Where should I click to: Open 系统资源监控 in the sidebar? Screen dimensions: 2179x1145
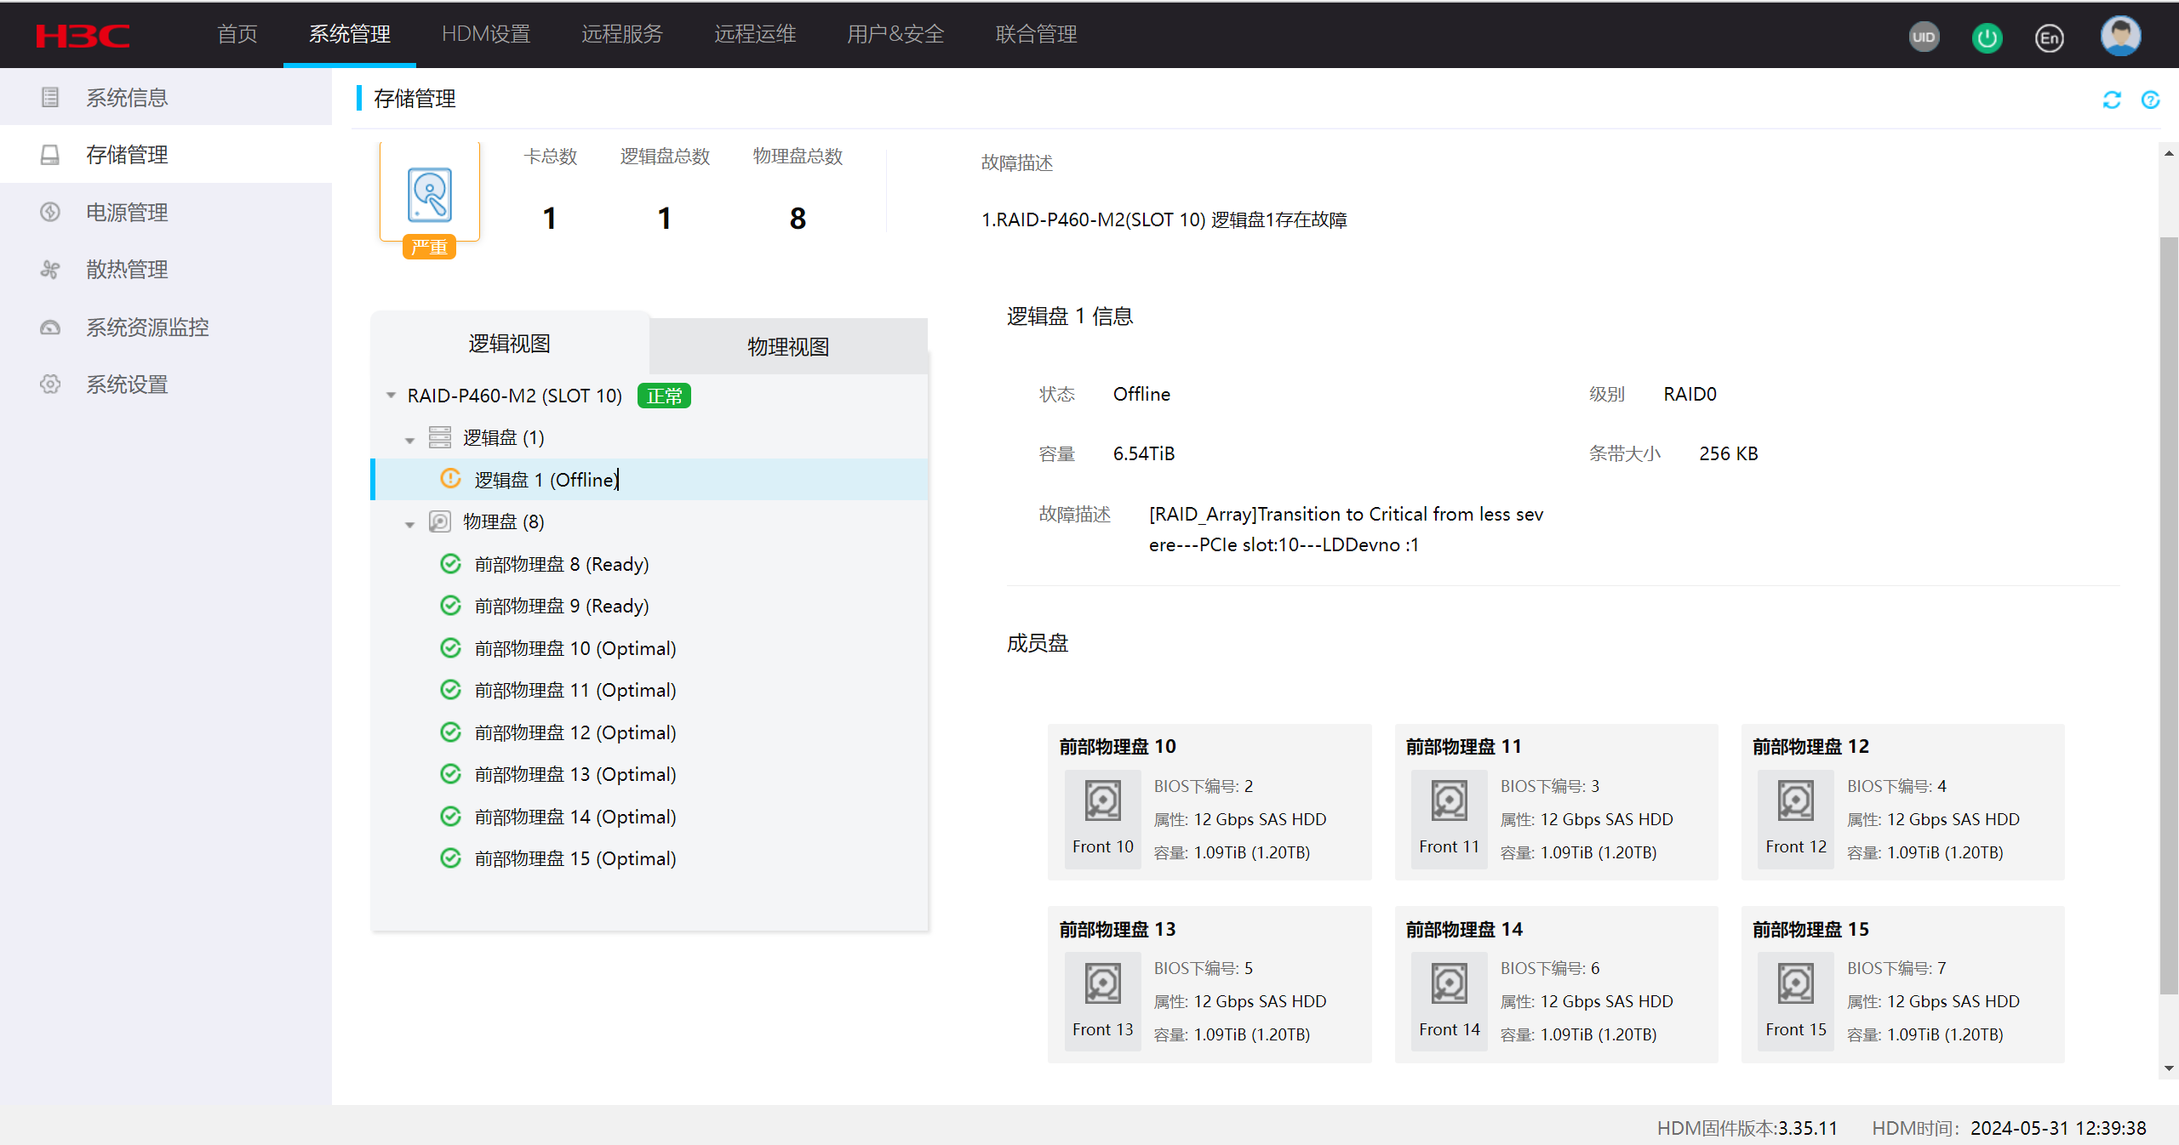147,327
